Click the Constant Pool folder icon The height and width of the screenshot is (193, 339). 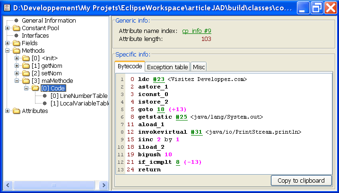point(17,28)
